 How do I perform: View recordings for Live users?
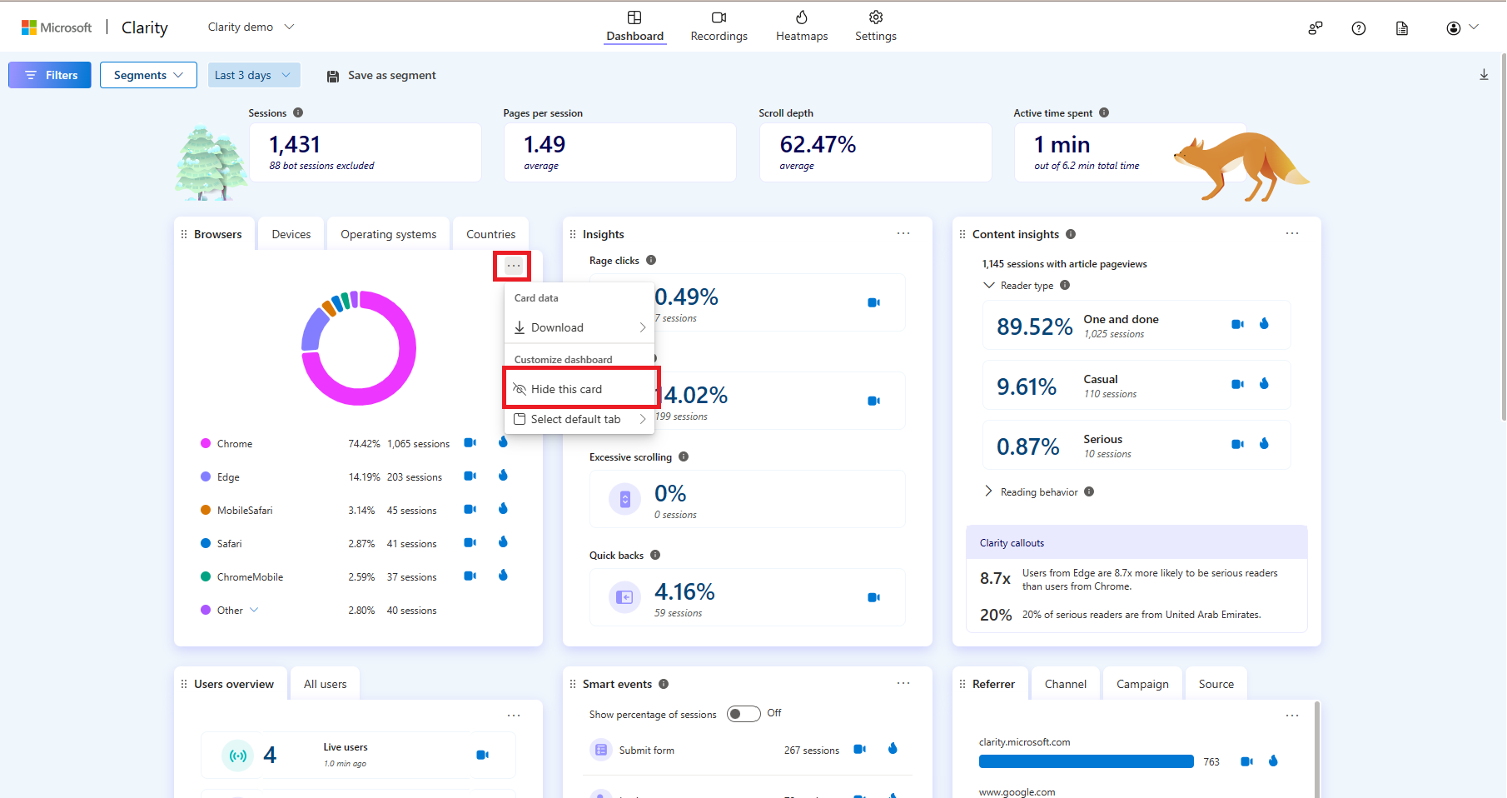[482, 755]
